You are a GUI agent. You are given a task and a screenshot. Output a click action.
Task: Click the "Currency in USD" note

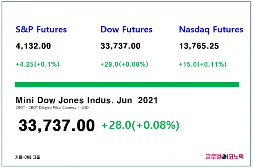pos(77,108)
